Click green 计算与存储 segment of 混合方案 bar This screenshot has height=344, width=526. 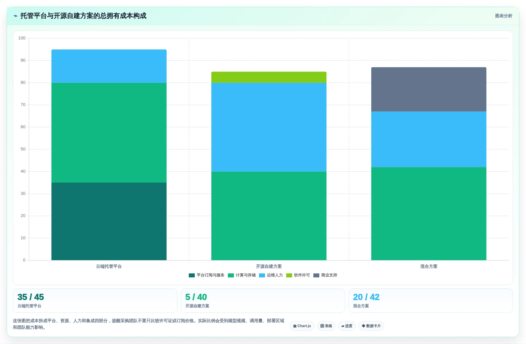[x=429, y=214]
